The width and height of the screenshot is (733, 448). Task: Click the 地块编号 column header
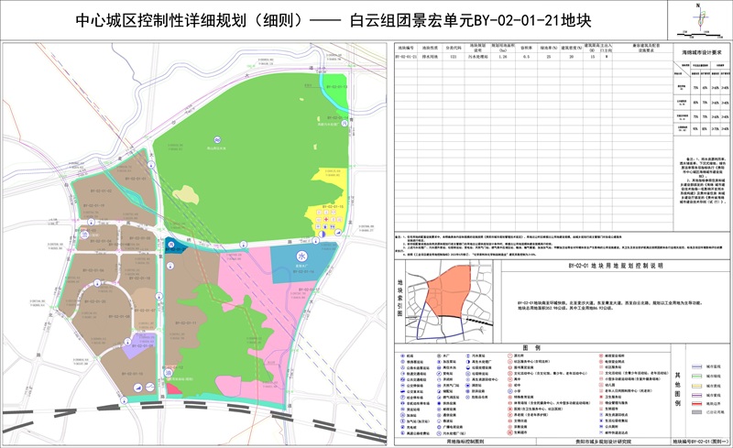(x=406, y=48)
